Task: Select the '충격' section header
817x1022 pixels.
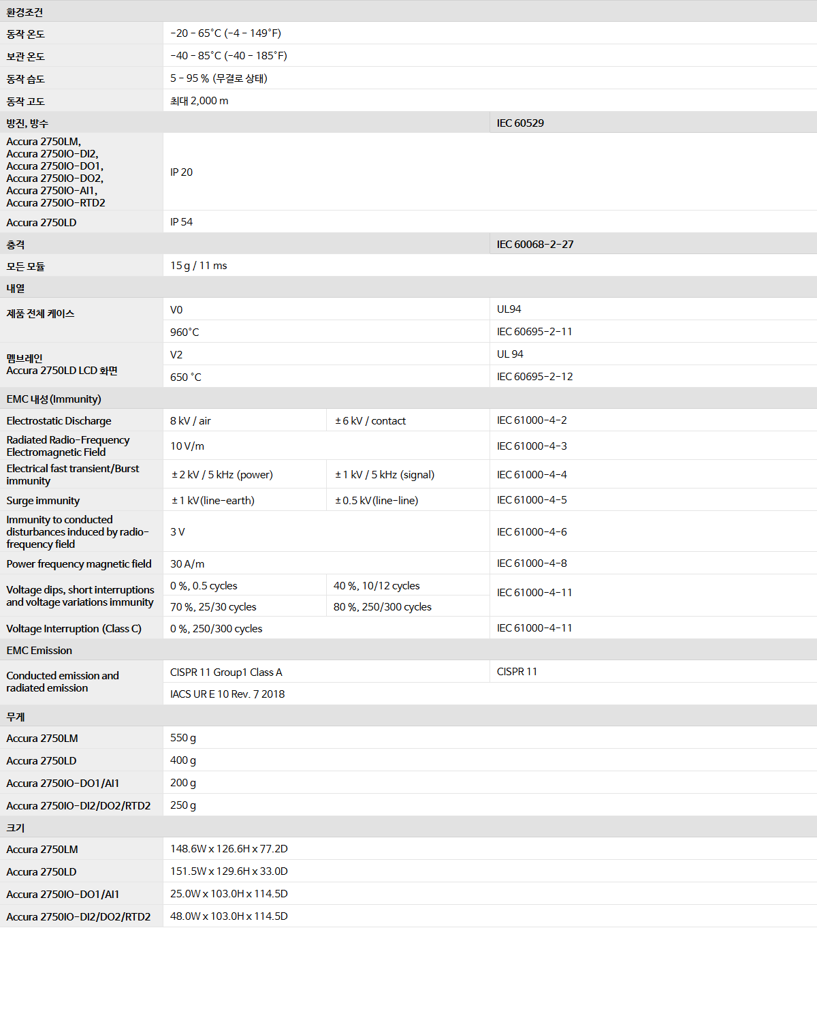Action: coord(16,245)
